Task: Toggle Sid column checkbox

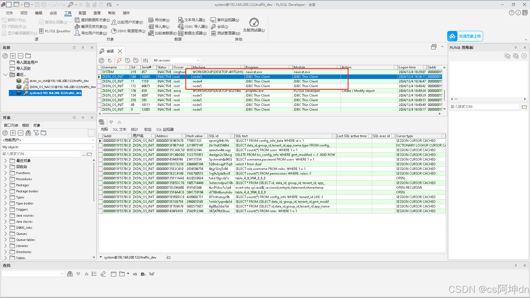Action: tap(138, 67)
